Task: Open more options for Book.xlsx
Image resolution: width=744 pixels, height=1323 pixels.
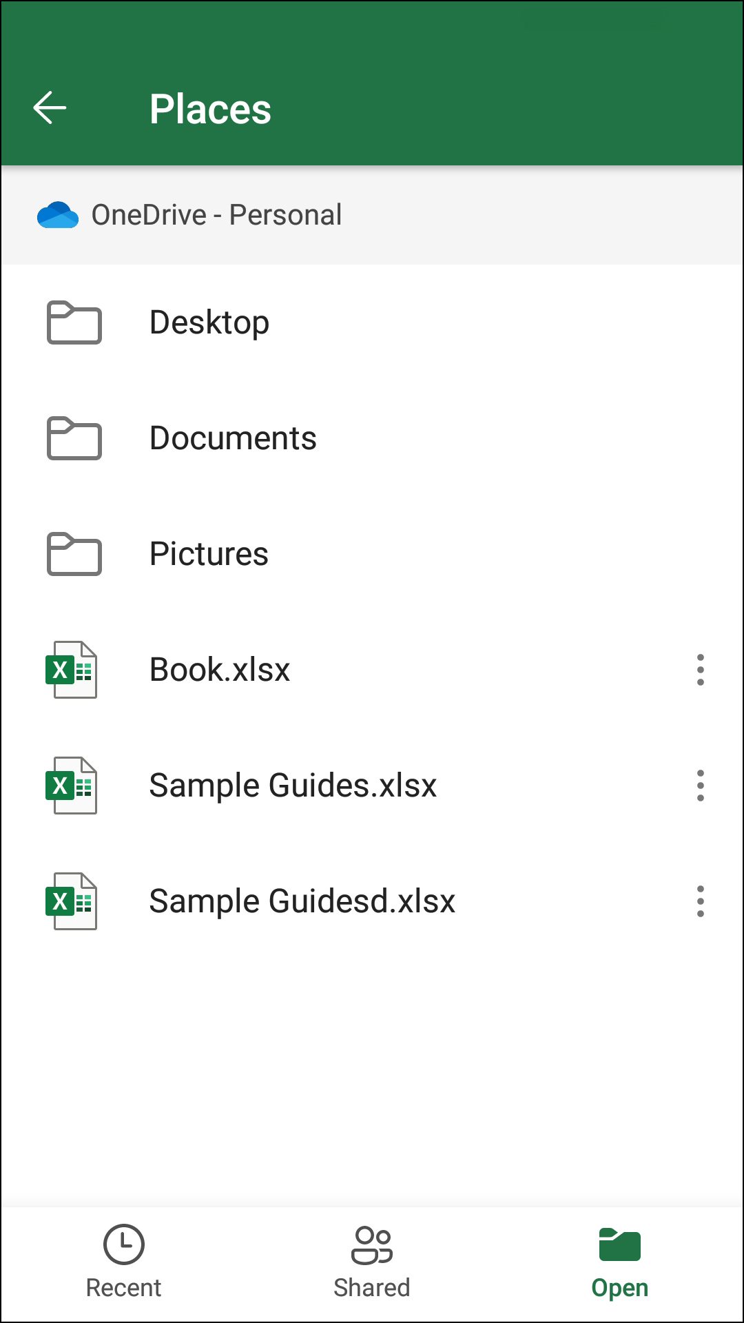Action: pos(700,670)
